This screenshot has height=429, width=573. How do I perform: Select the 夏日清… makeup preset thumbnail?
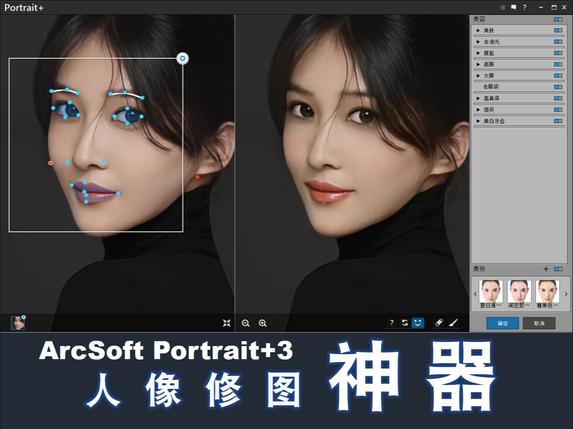tap(491, 291)
